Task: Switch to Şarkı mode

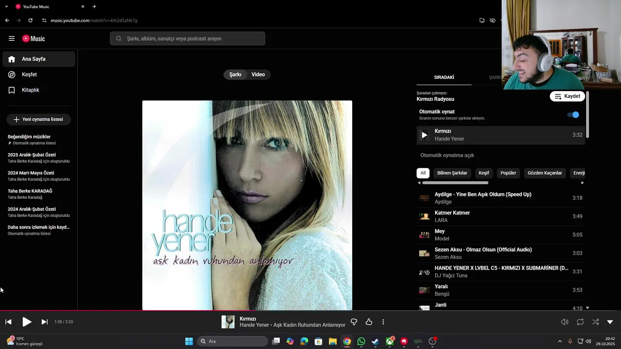Action: point(235,75)
